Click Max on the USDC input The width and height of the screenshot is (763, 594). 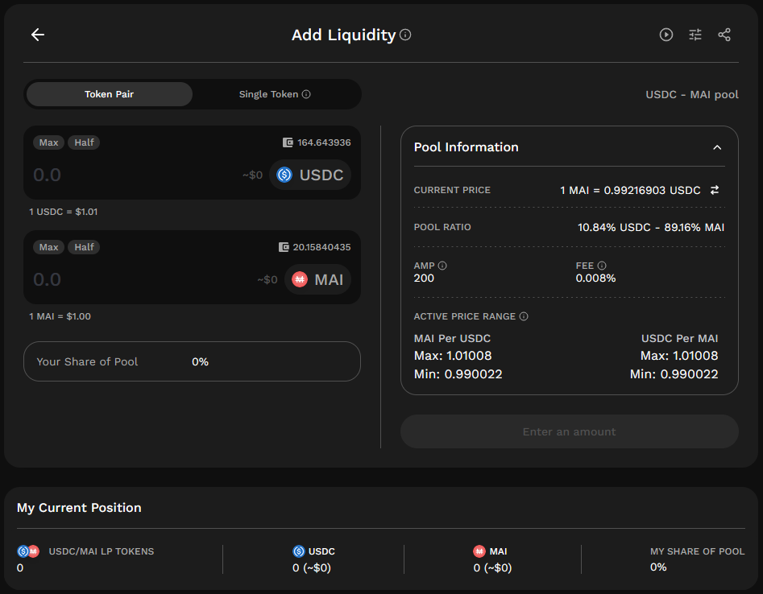[x=48, y=142]
